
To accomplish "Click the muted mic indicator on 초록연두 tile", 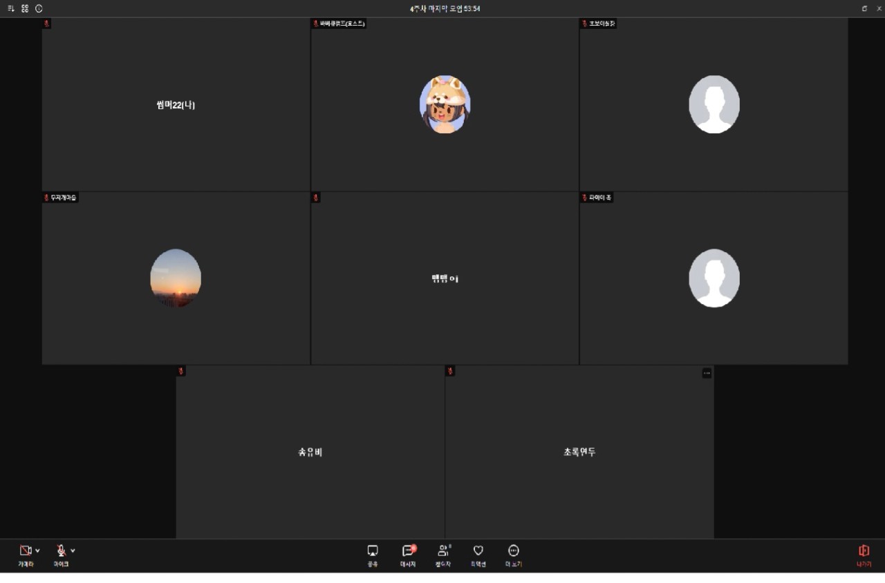I will (450, 371).
